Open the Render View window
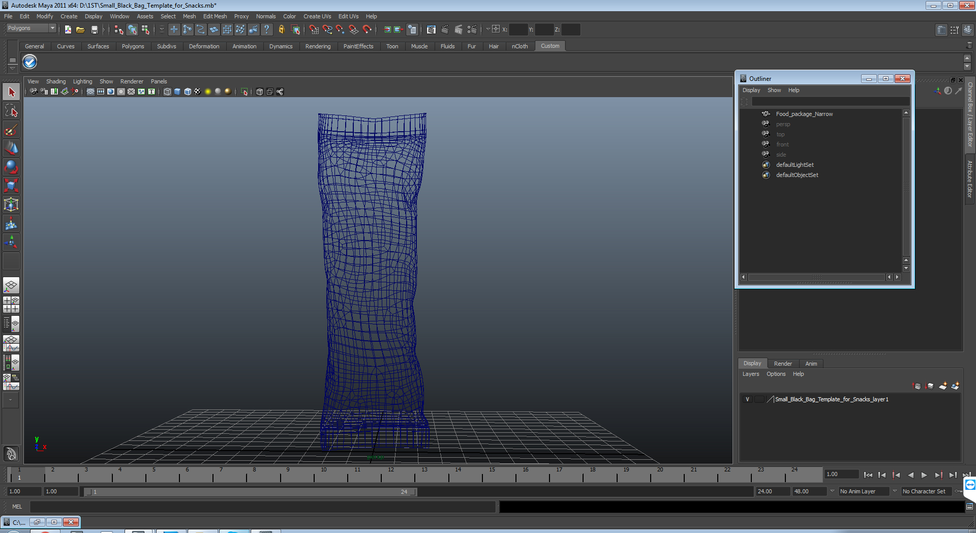This screenshot has width=976, height=533. coord(431,30)
